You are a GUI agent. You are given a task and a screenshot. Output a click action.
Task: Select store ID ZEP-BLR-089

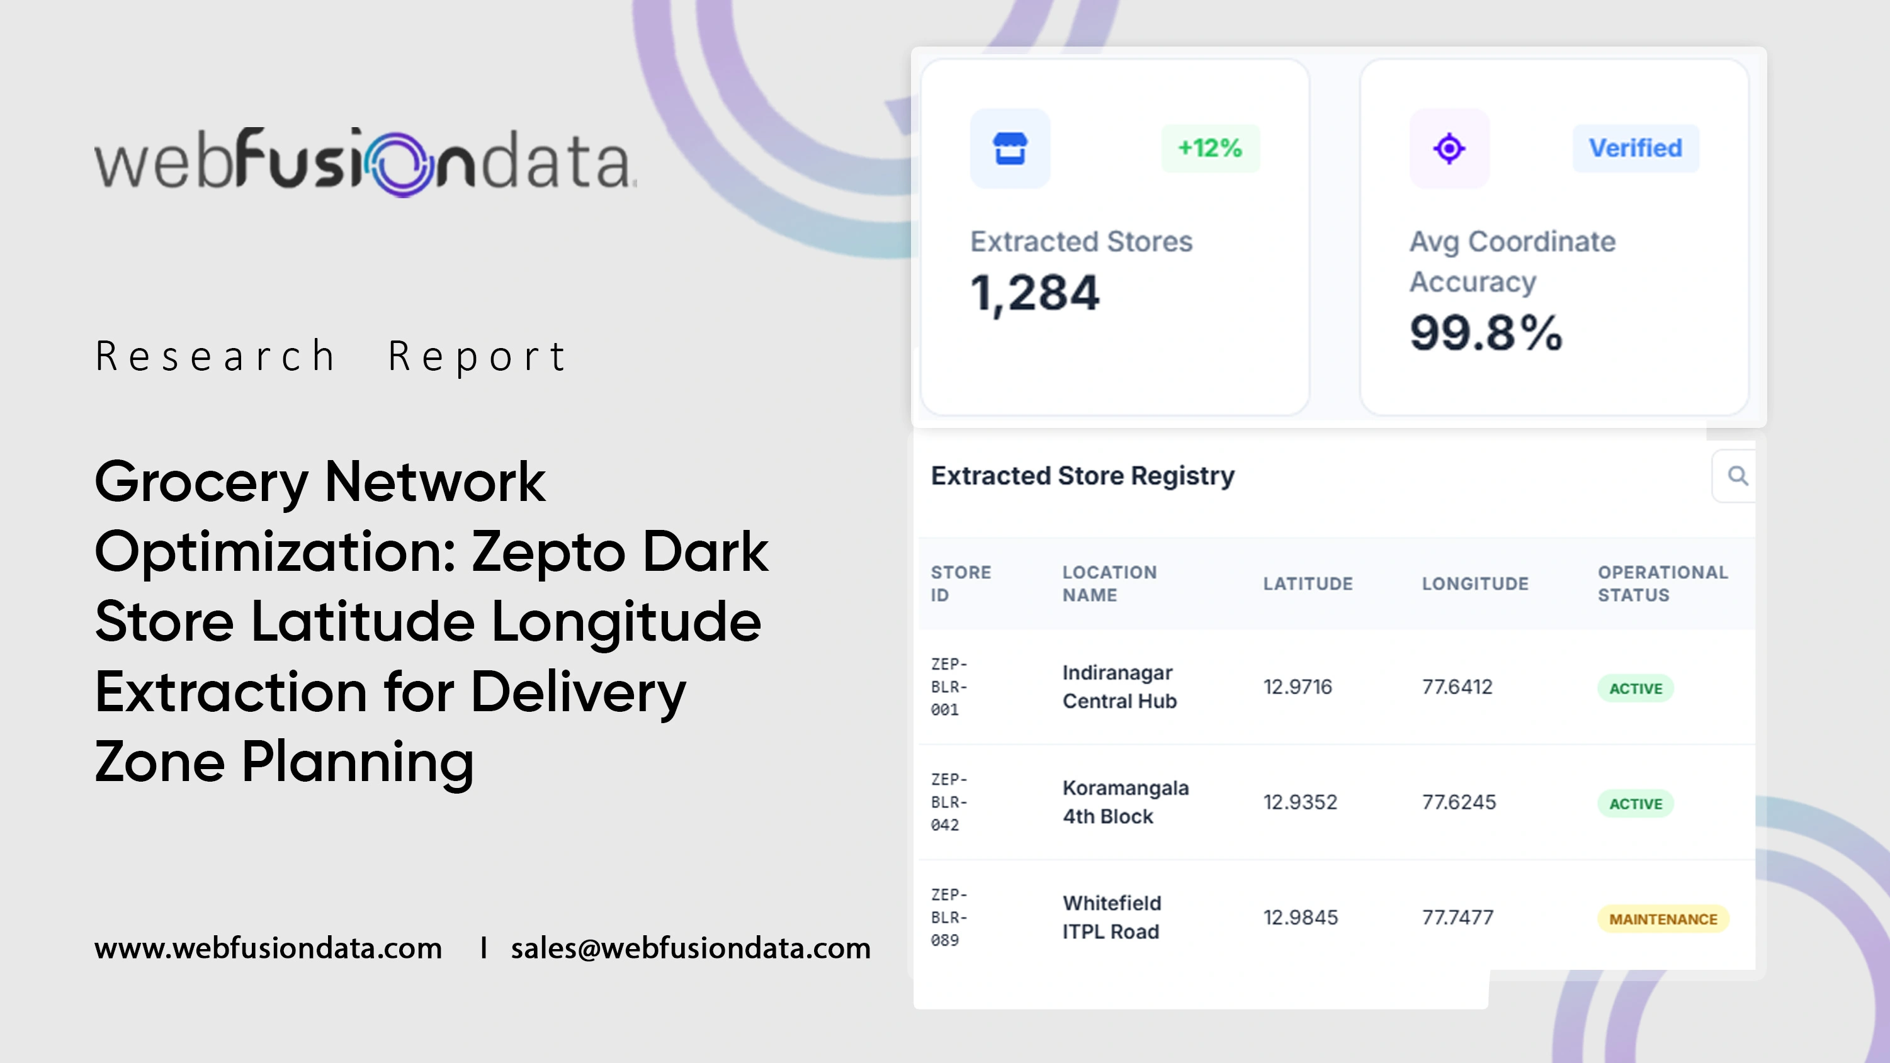pyautogui.click(x=949, y=917)
